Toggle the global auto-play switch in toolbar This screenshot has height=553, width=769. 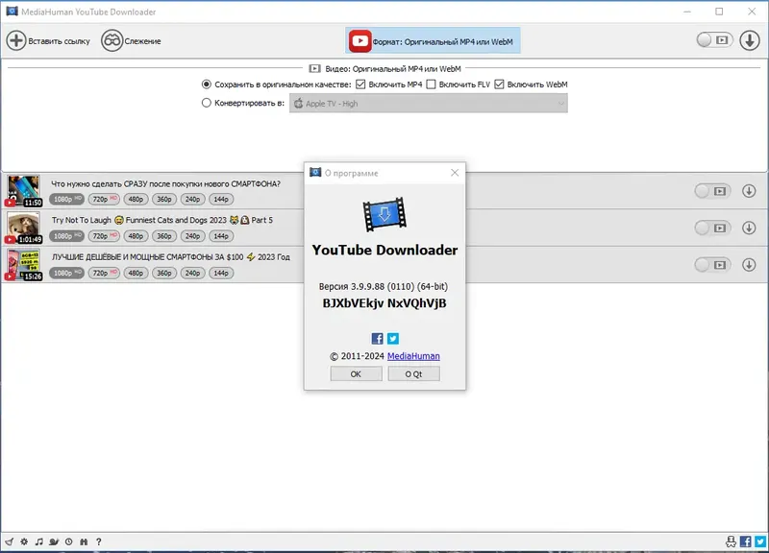click(x=714, y=40)
